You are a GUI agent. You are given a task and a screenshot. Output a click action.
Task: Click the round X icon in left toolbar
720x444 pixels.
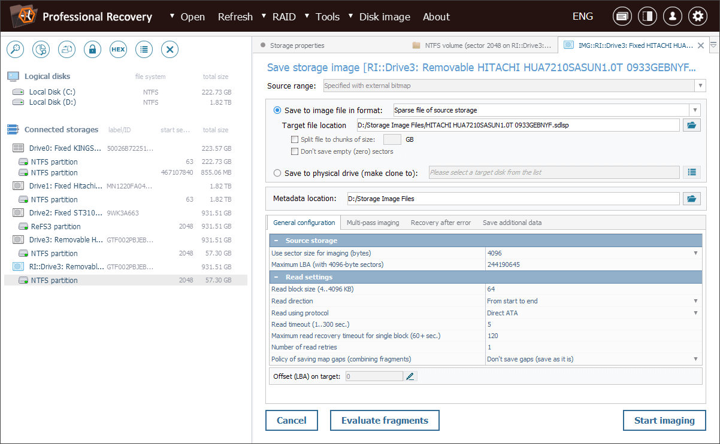point(170,50)
